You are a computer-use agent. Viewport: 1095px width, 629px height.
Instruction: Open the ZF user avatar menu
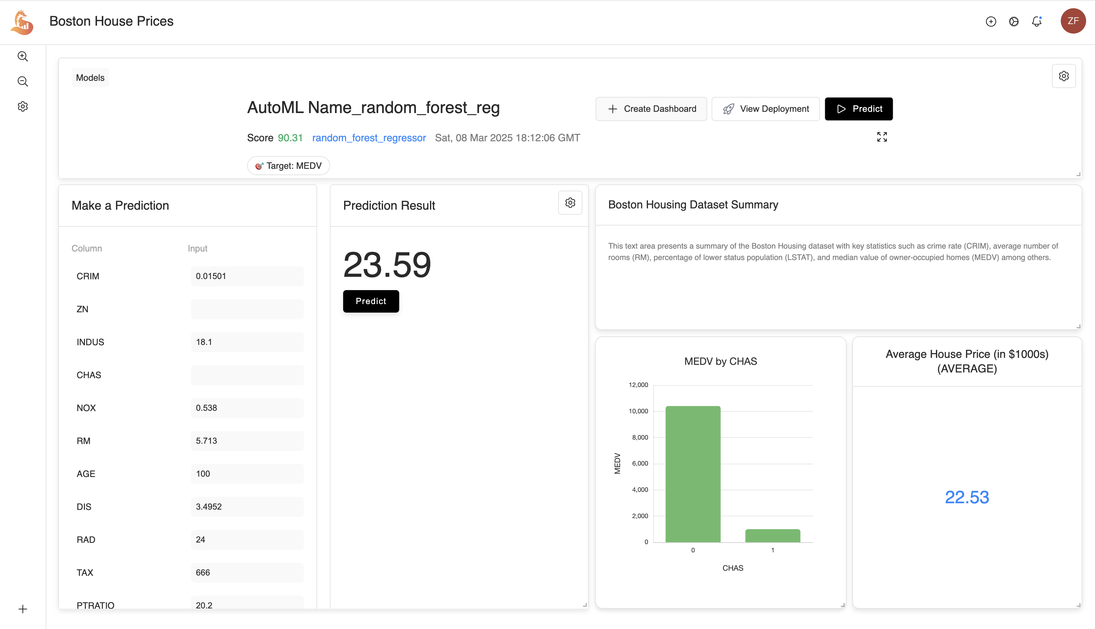pyautogui.click(x=1073, y=21)
